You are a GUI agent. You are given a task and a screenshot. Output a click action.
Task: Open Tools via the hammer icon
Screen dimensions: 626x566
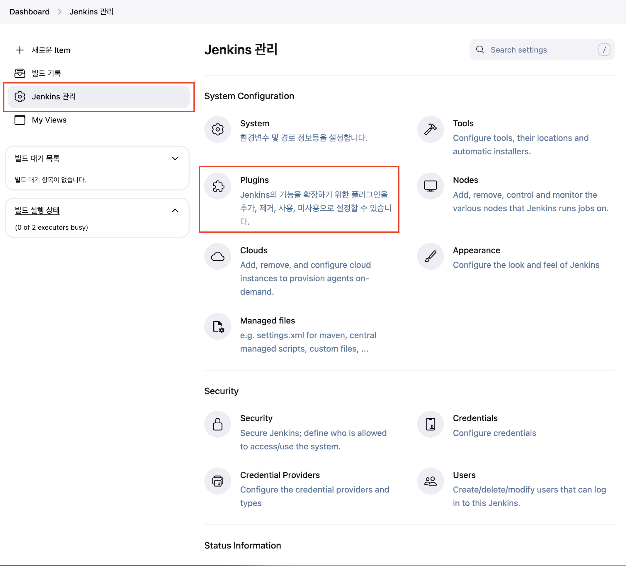430,129
